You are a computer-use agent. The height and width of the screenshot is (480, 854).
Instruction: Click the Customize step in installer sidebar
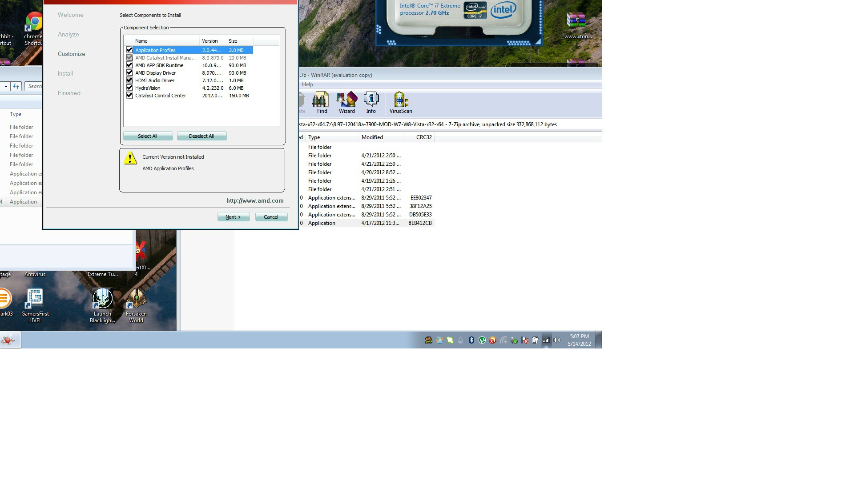click(71, 54)
